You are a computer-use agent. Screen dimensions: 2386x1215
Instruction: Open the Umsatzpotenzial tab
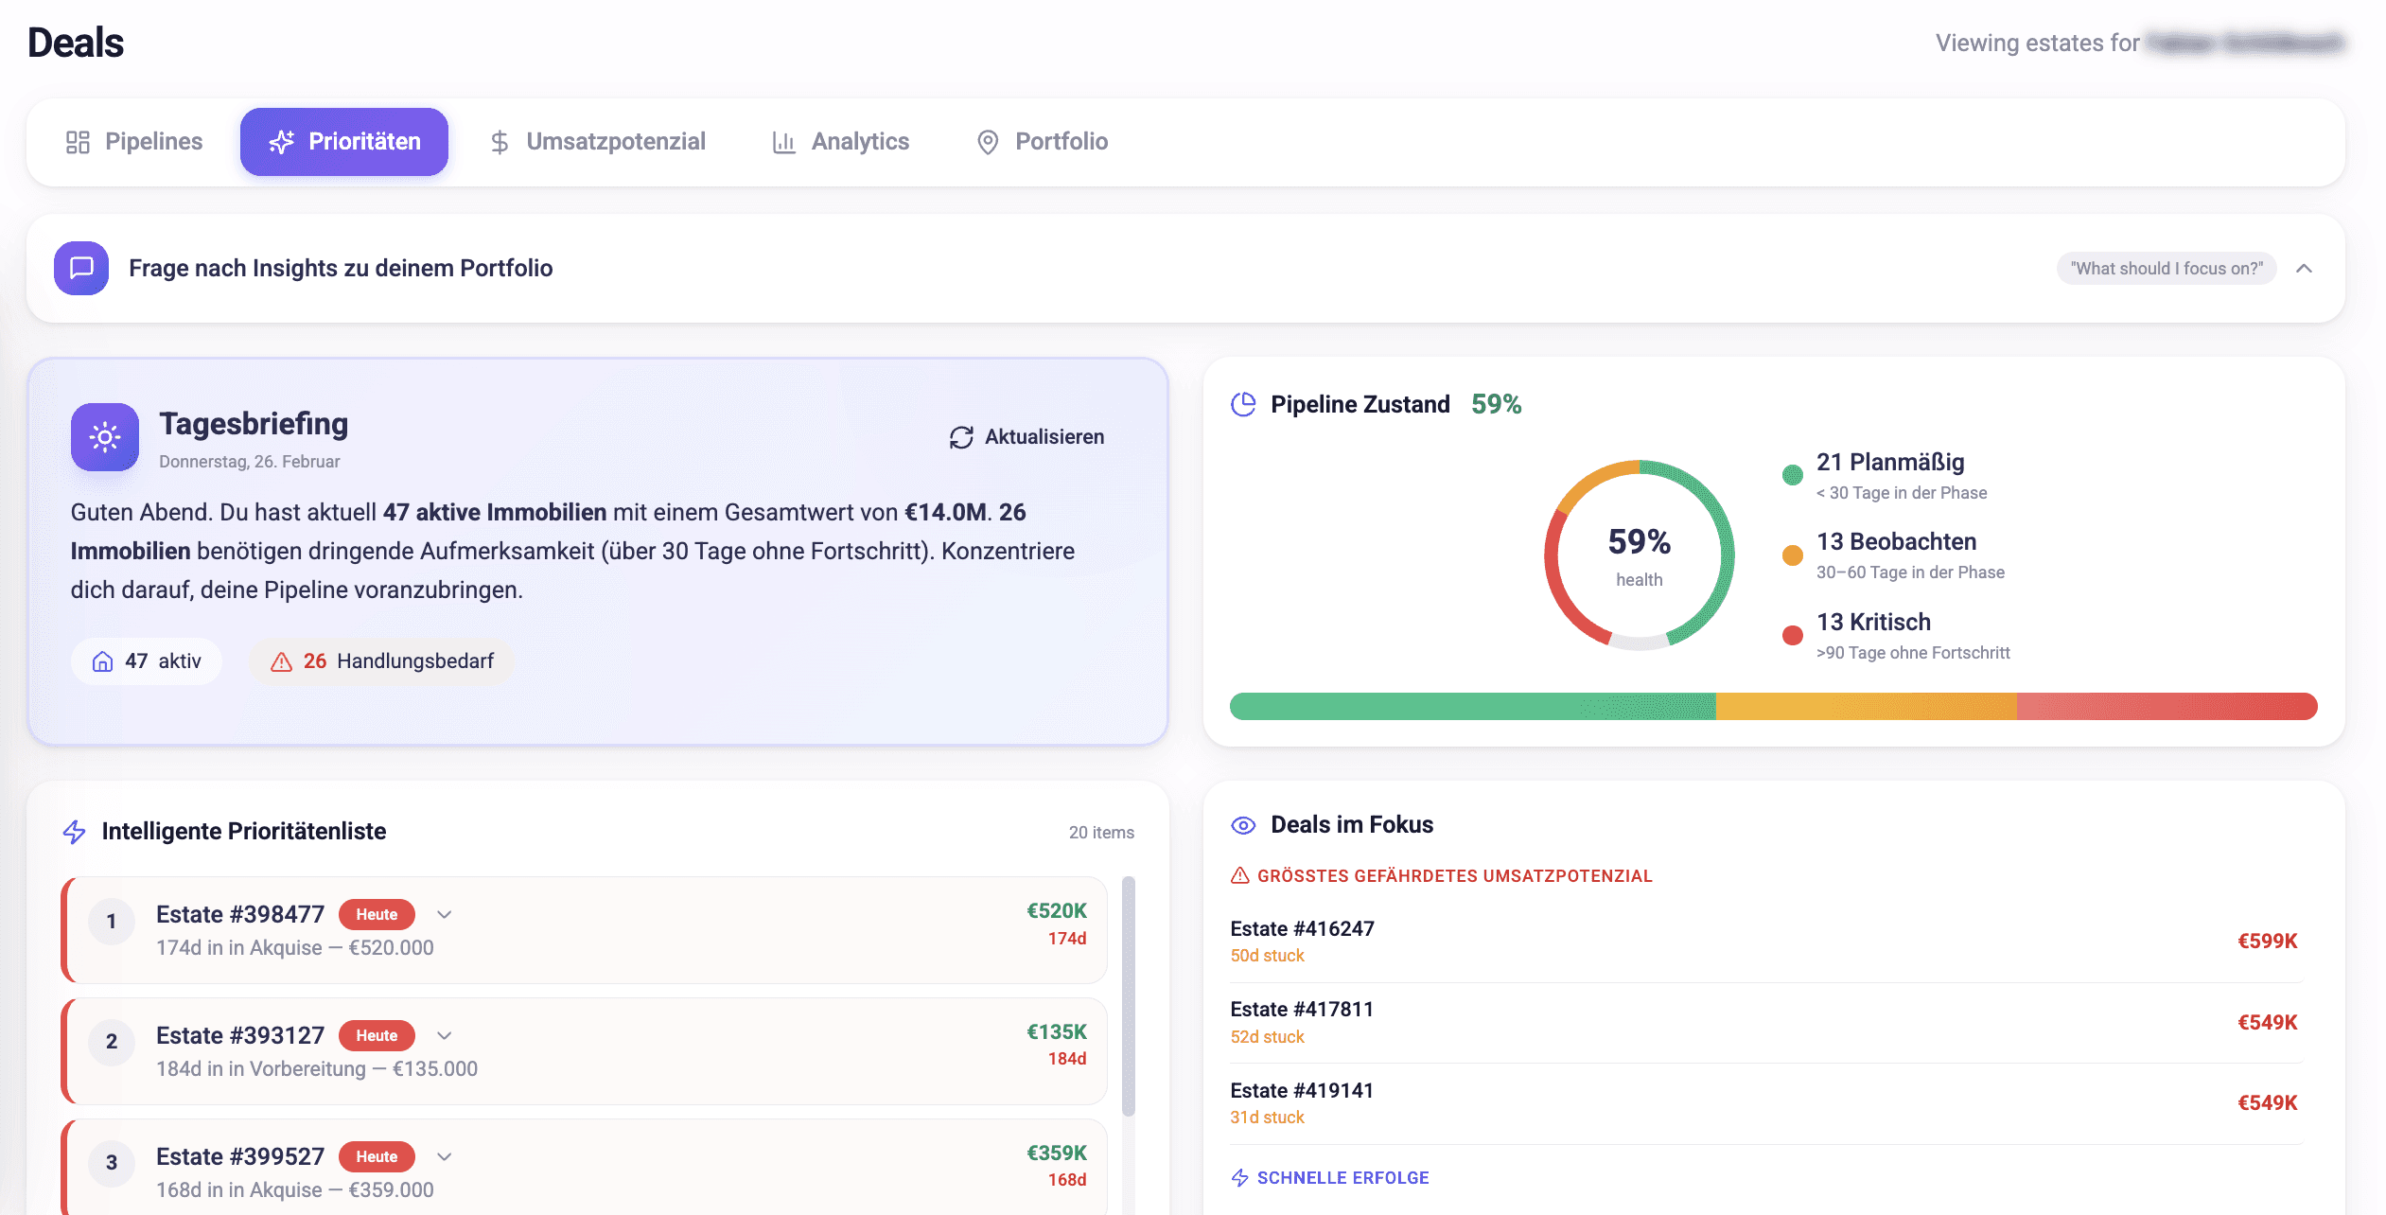pos(597,142)
